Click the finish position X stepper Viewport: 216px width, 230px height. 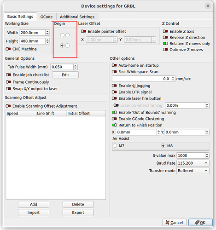coord(159,132)
